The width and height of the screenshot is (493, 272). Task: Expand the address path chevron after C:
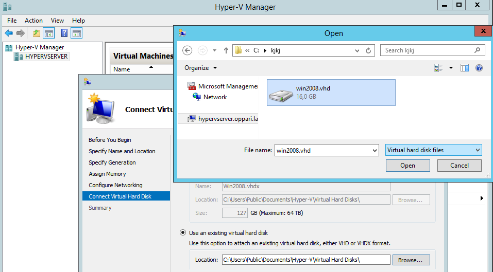tap(265, 50)
